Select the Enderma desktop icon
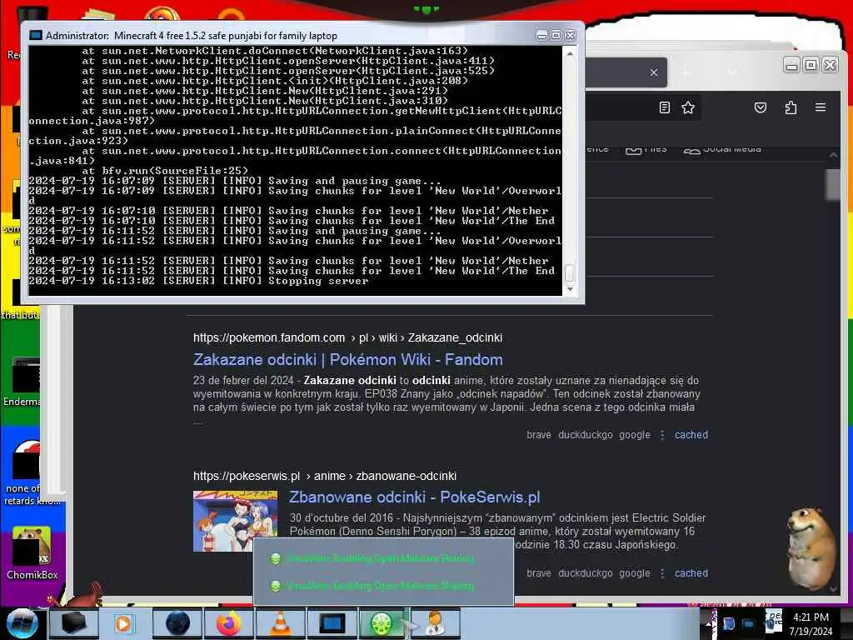 click(22, 381)
